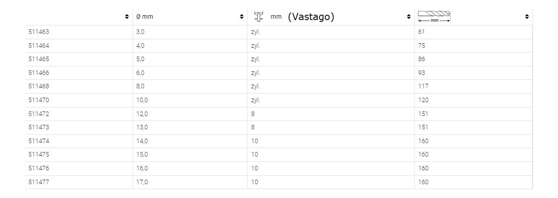Sort the drill length column
Viewport: 558px width, 198px height.
click(x=527, y=17)
